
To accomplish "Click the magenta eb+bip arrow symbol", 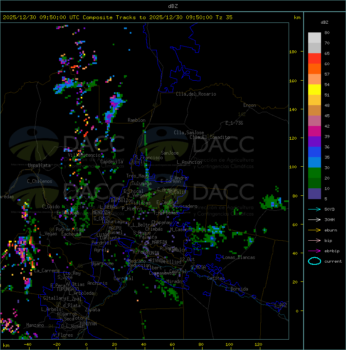I will tap(314, 251).
